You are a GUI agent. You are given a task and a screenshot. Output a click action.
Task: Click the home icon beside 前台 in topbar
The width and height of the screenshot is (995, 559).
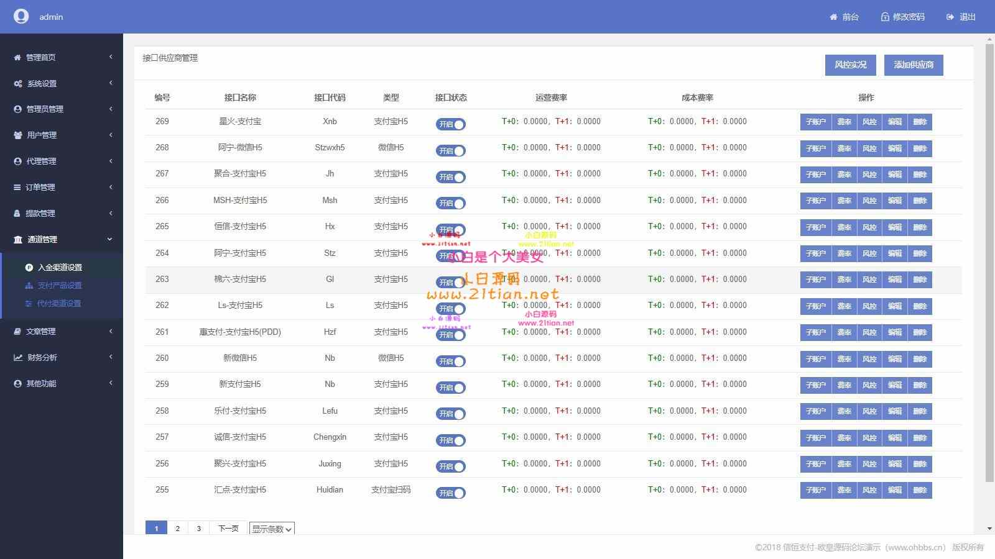pos(834,17)
